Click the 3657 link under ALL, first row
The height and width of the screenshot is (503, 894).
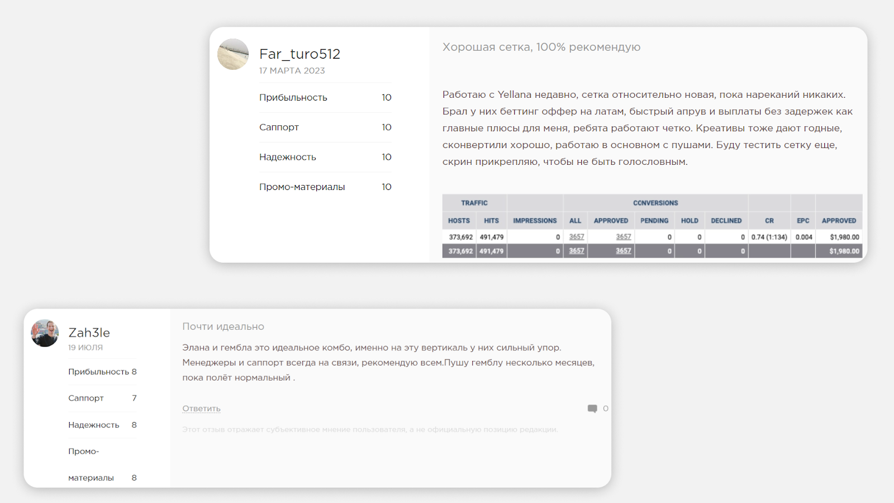(x=577, y=237)
